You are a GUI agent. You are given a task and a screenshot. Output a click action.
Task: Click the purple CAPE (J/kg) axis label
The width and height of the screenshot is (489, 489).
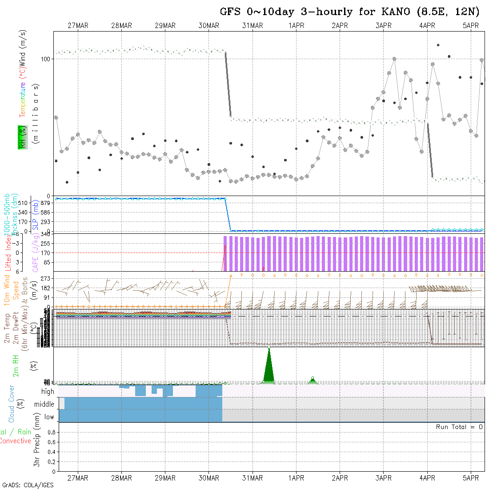(x=35, y=252)
